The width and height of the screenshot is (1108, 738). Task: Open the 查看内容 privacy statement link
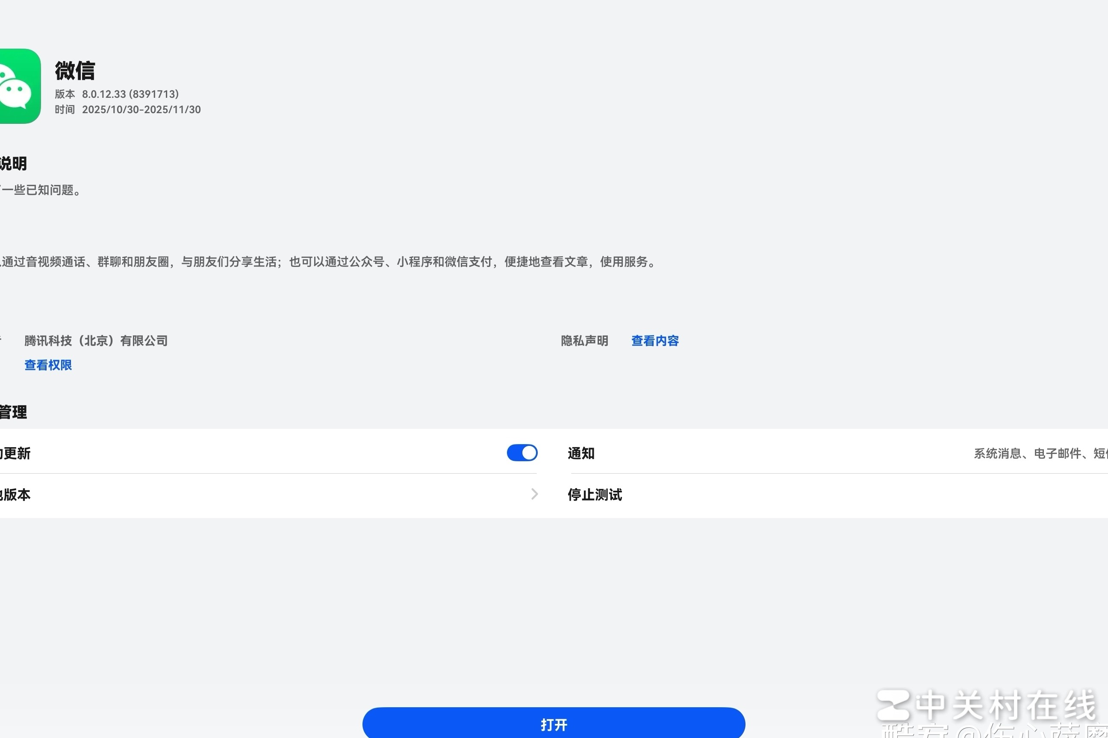click(655, 341)
